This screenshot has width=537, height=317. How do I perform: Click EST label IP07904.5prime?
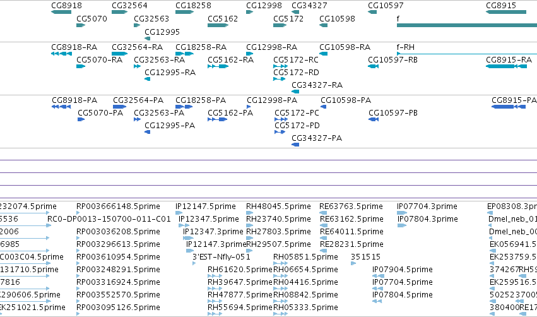[403, 270]
